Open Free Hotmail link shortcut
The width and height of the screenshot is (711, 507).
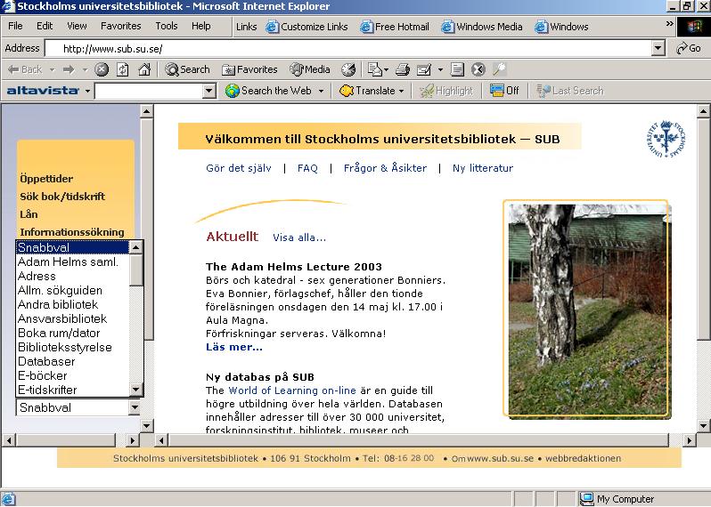click(395, 27)
